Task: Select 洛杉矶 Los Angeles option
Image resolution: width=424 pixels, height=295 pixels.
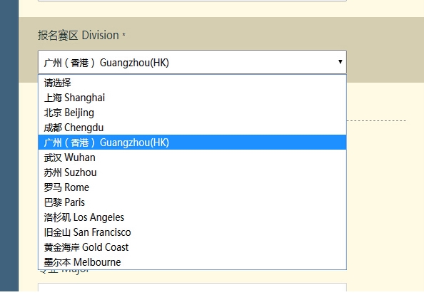Action: click(192, 217)
